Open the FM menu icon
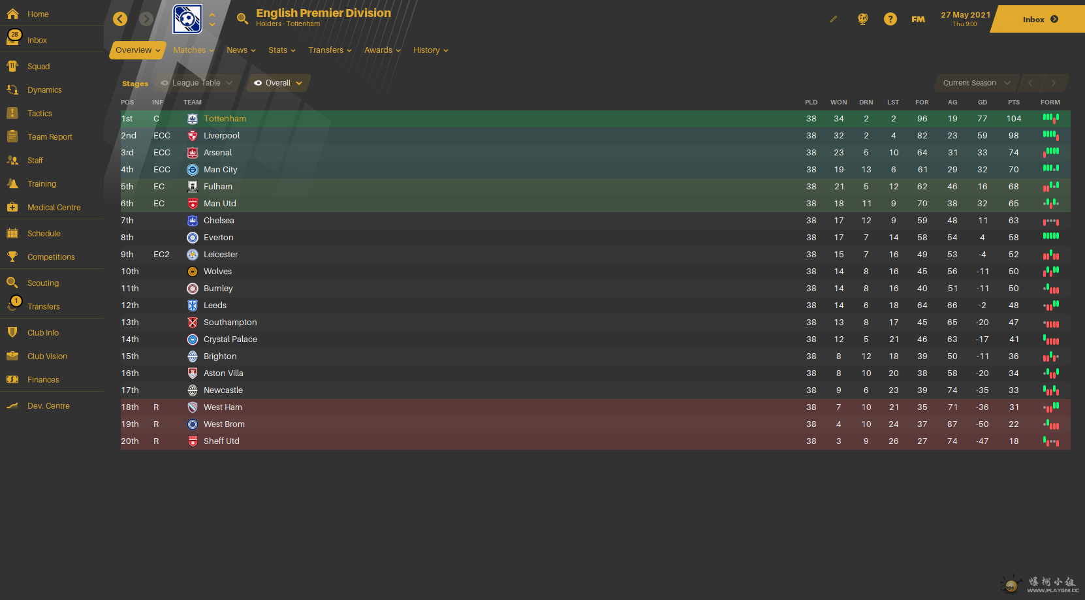Screen dimensions: 1085x600 [918, 19]
